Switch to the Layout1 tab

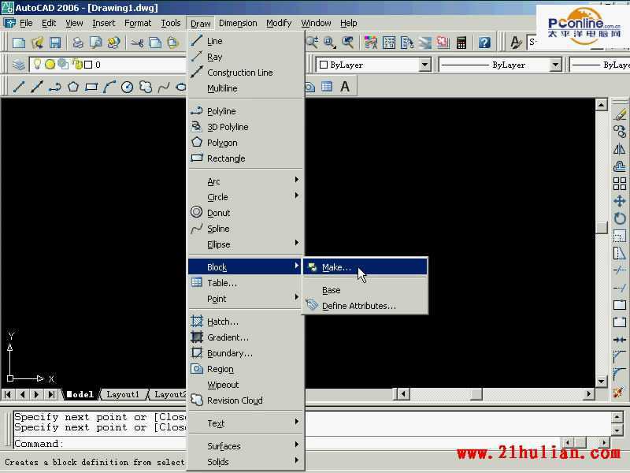click(123, 394)
